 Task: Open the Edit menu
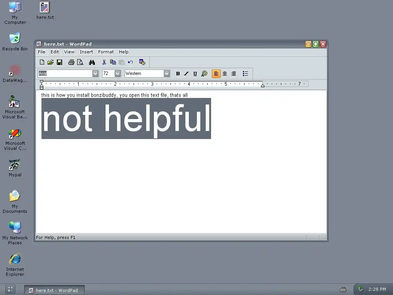pyautogui.click(x=54, y=52)
